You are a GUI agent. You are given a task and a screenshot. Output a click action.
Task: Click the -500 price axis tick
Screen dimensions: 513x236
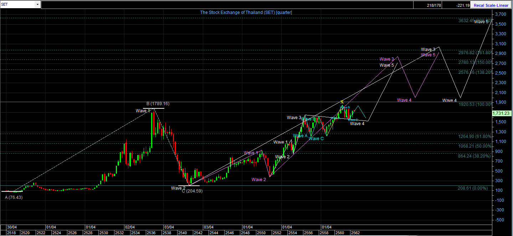pyautogui.click(x=499, y=220)
